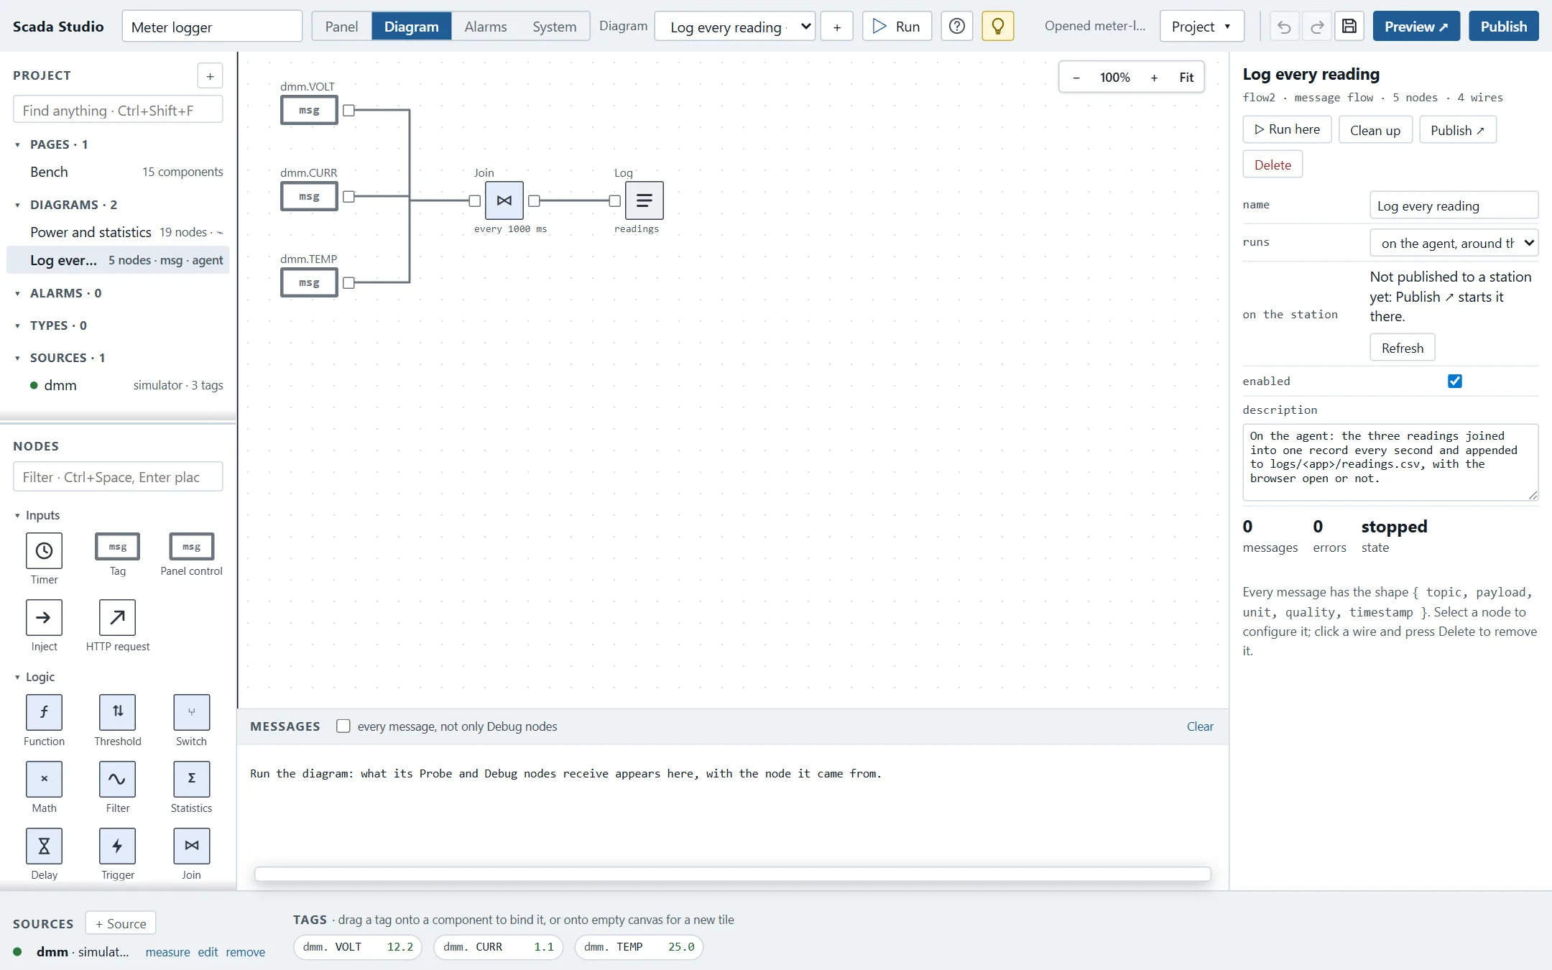
Task: Open the Power and statistics diagram
Action: [x=118, y=232]
